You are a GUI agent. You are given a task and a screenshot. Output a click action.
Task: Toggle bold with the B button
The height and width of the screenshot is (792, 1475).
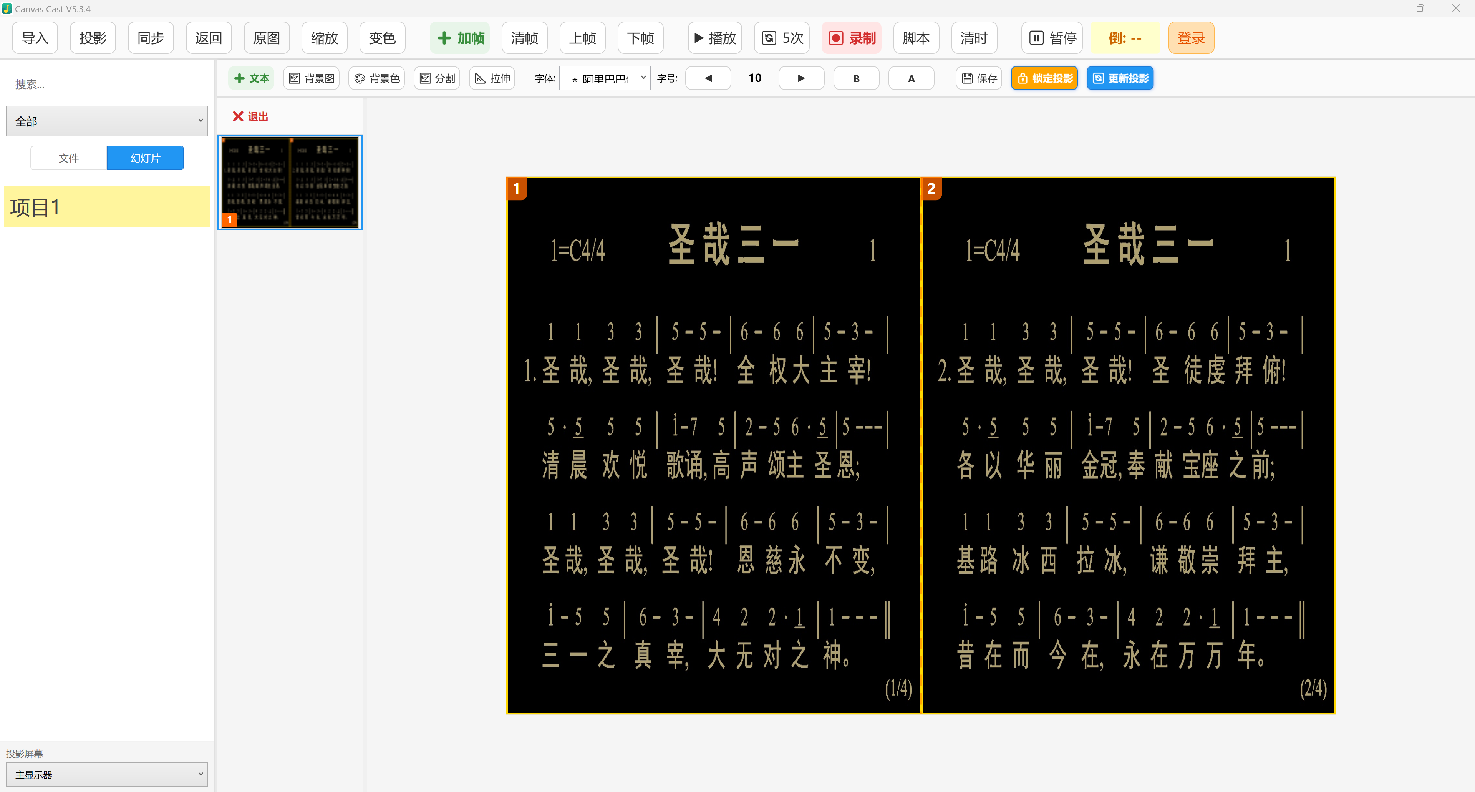[x=856, y=78]
